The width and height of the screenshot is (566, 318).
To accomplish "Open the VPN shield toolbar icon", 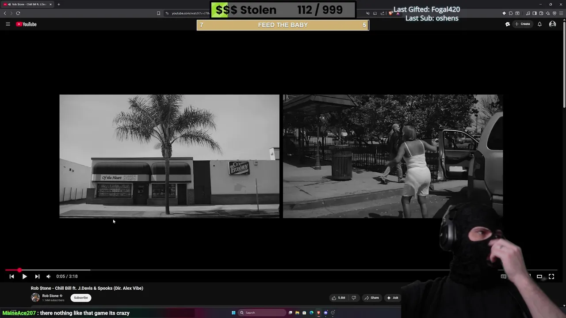I will 555,13.
